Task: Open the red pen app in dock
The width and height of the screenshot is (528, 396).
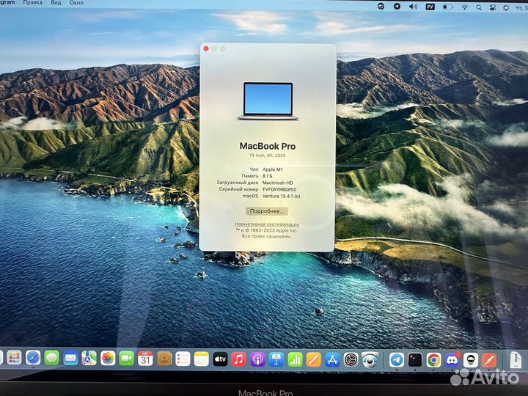Action: pos(489,360)
